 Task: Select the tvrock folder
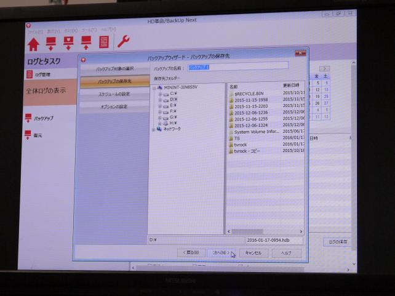[241, 145]
